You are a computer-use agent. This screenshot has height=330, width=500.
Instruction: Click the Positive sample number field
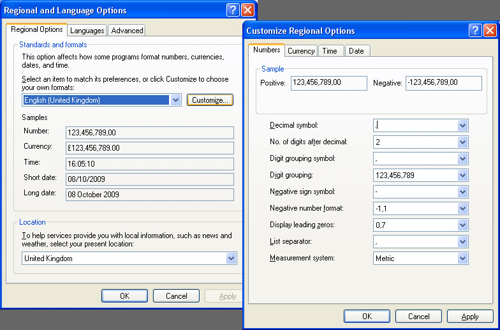[329, 83]
